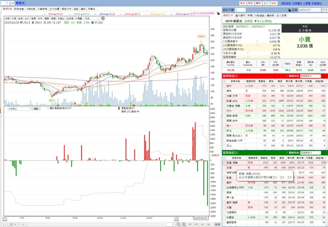Open the 個股資訊 link at top right

point(286,3)
